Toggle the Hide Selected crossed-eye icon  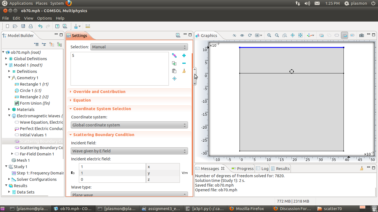234,35
